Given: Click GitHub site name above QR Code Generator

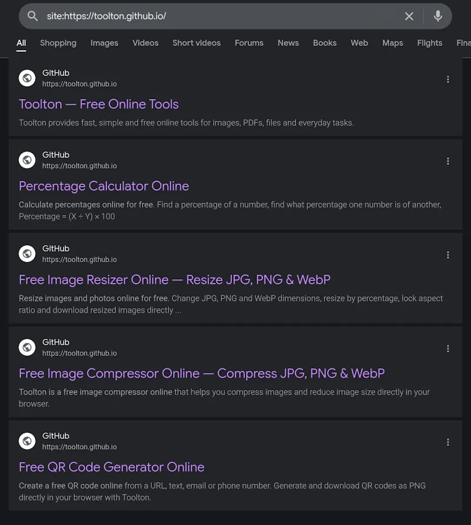Looking at the screenshot, I should coord(55,436).
